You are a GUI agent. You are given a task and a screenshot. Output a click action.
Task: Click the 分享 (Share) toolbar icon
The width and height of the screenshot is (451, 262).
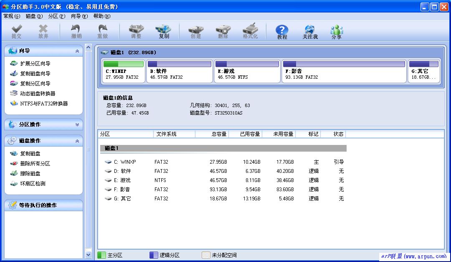coord(336,31)
